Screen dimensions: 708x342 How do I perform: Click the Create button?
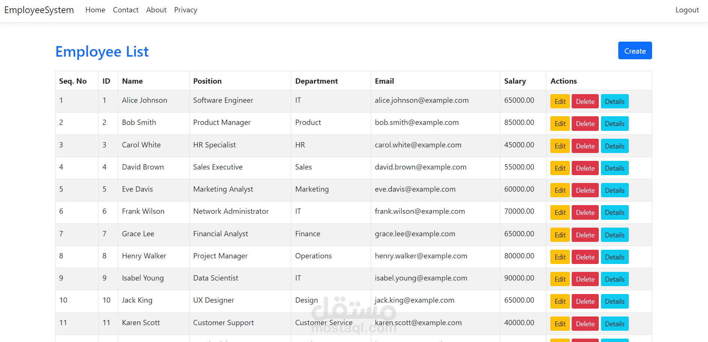click(x=635, y=51)
